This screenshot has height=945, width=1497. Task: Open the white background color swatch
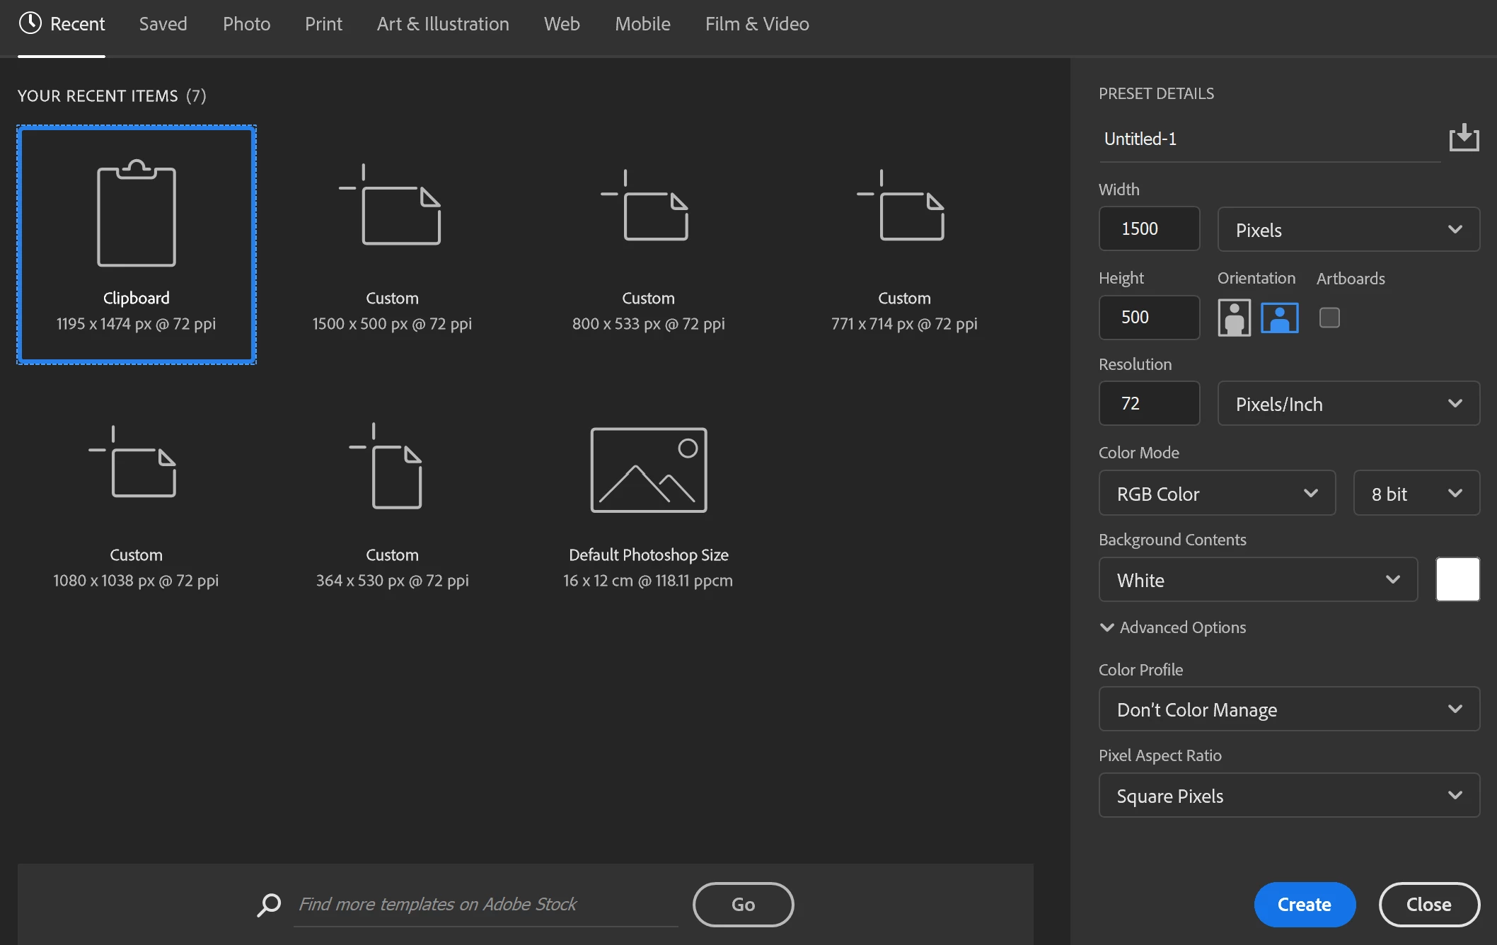[x=1457, y=579]
